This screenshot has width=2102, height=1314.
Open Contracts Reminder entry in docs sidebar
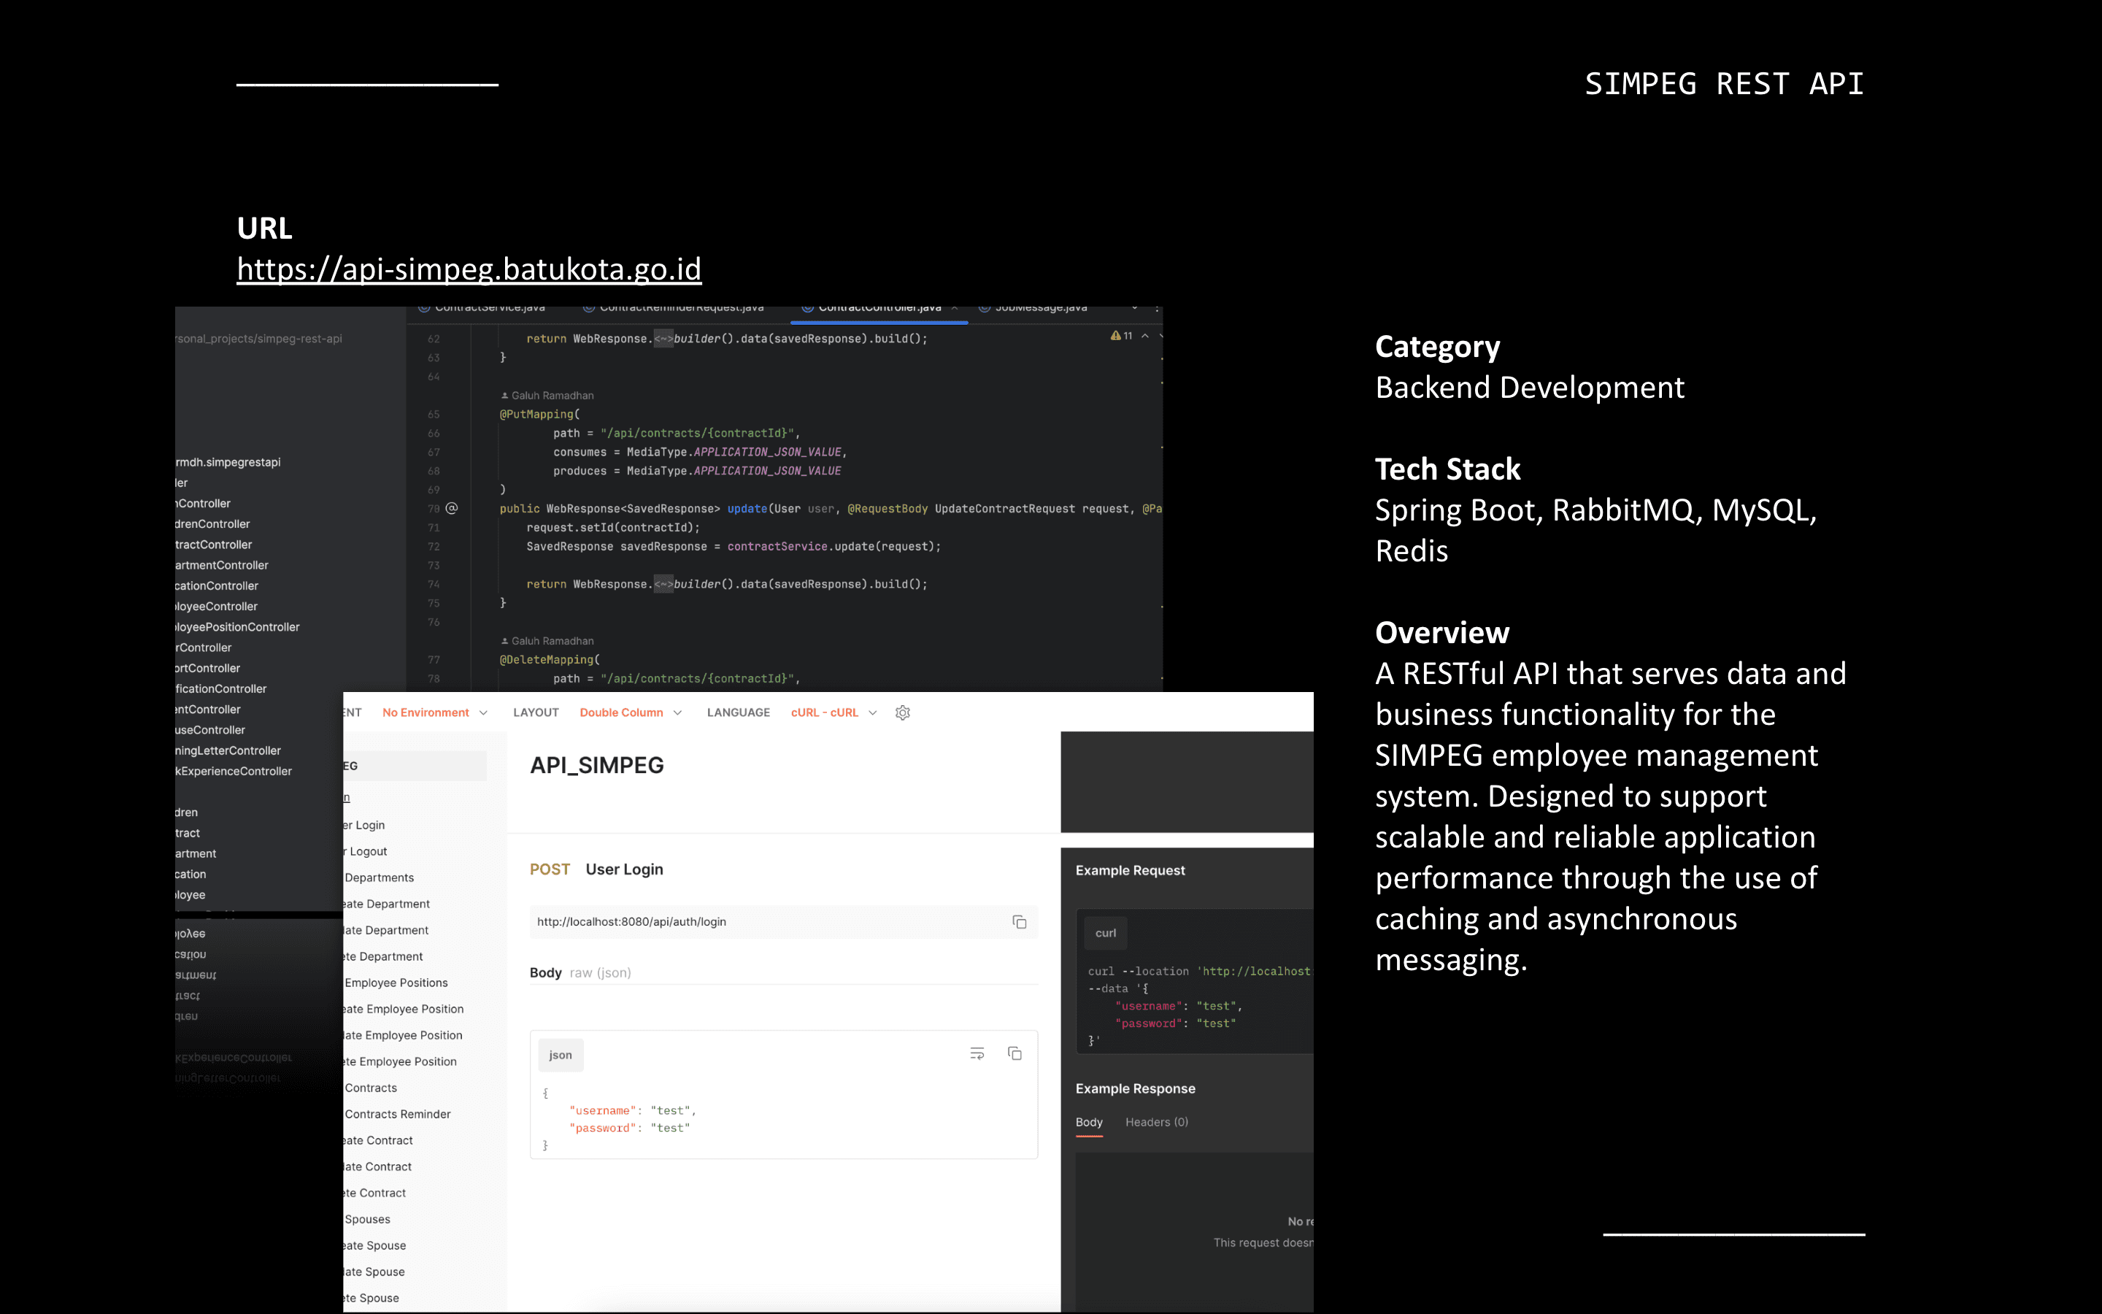(x=398, y=1114)
